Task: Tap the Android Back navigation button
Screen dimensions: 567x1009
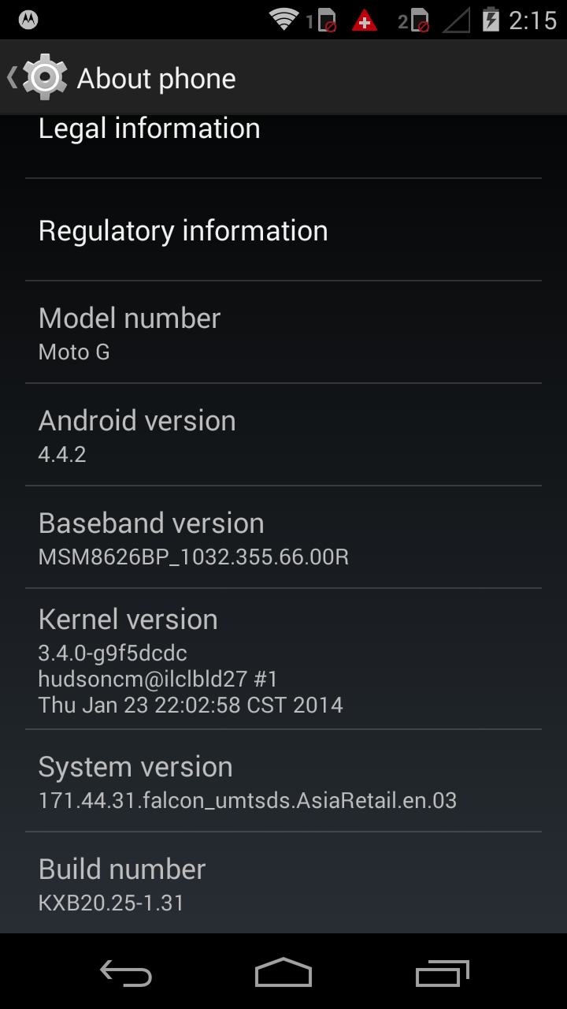Action: (126, 973)
